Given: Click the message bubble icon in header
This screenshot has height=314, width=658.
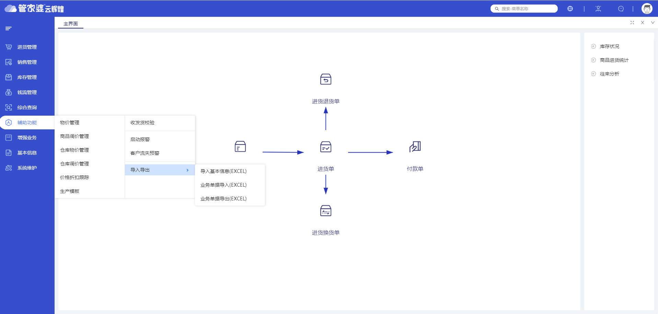Looking at the screenshot, I should (621, 9).
